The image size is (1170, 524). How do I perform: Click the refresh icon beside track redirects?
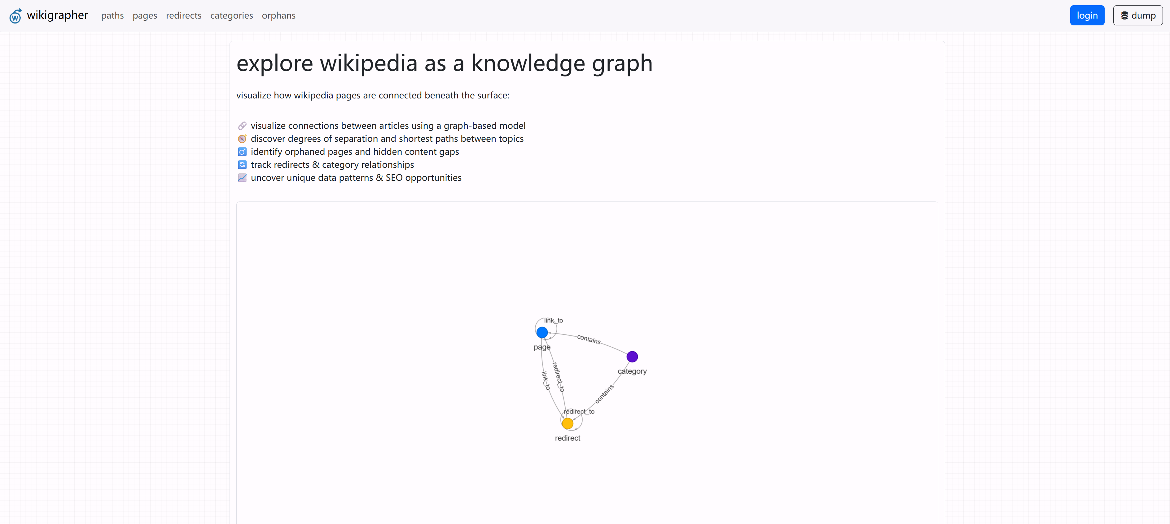(242, 165)
